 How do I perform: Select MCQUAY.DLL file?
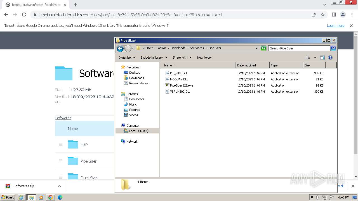(x=179, y=79)
